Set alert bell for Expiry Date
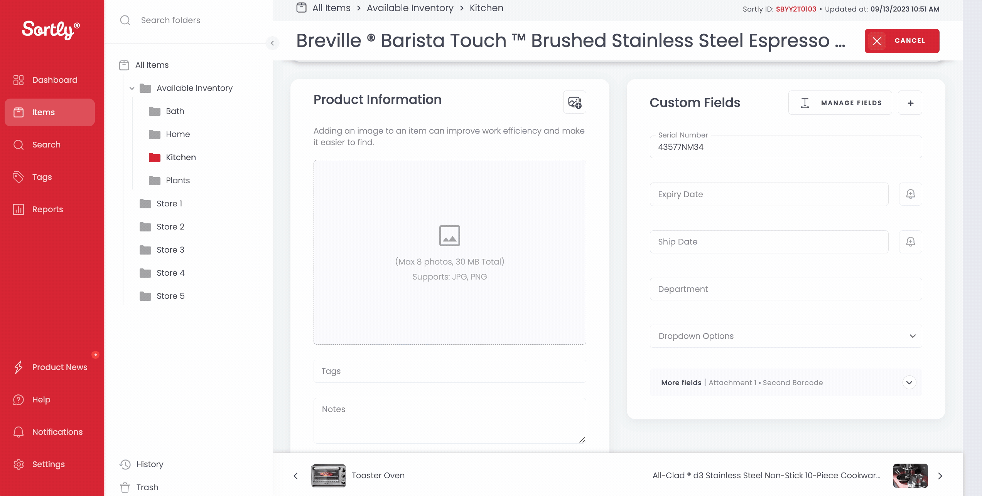The image size is (982, 496). pos(910,194)
